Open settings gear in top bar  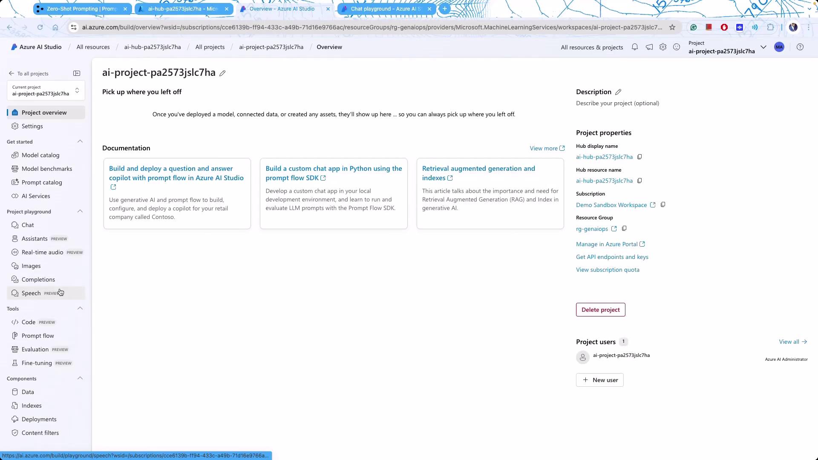[x=662, y=47]
